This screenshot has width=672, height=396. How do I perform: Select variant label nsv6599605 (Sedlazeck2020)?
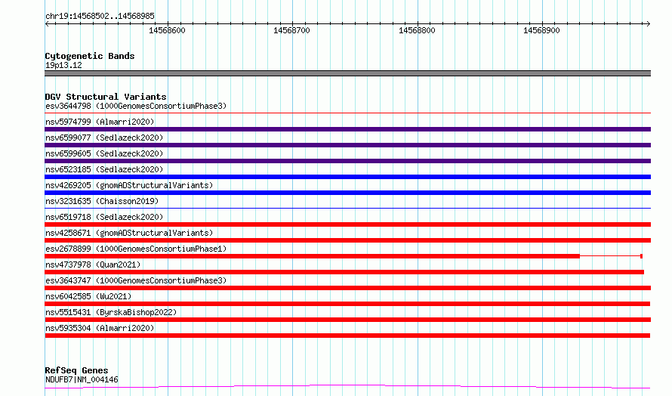[104, 153]
